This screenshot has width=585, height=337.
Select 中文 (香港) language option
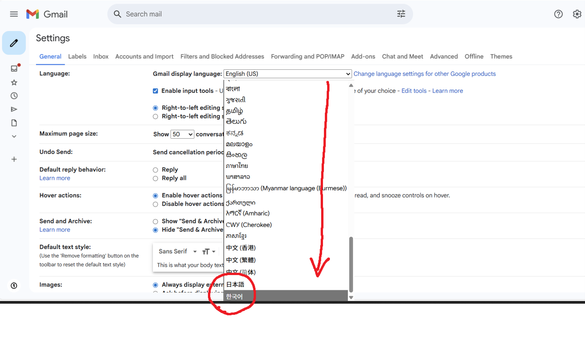(286, 248)
